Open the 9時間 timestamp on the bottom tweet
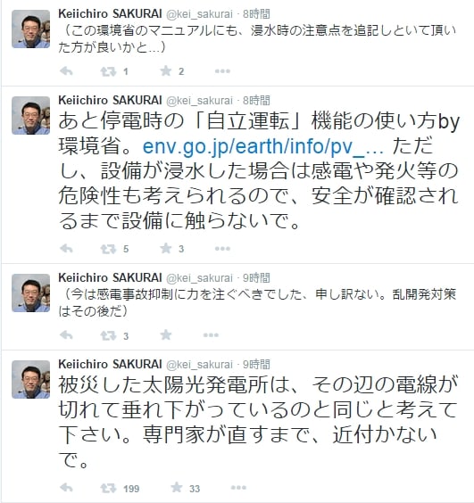This screenshot has height=503, width=474. [x=256, y=365]
